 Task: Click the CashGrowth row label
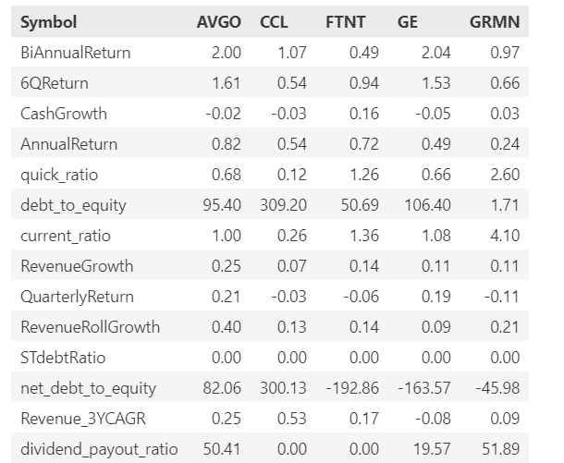click(64, 114)
